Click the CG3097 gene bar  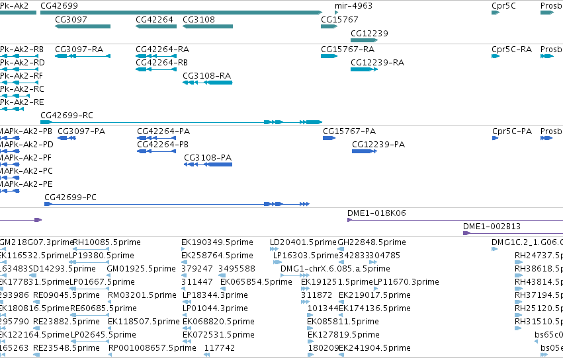coord(83,26)
